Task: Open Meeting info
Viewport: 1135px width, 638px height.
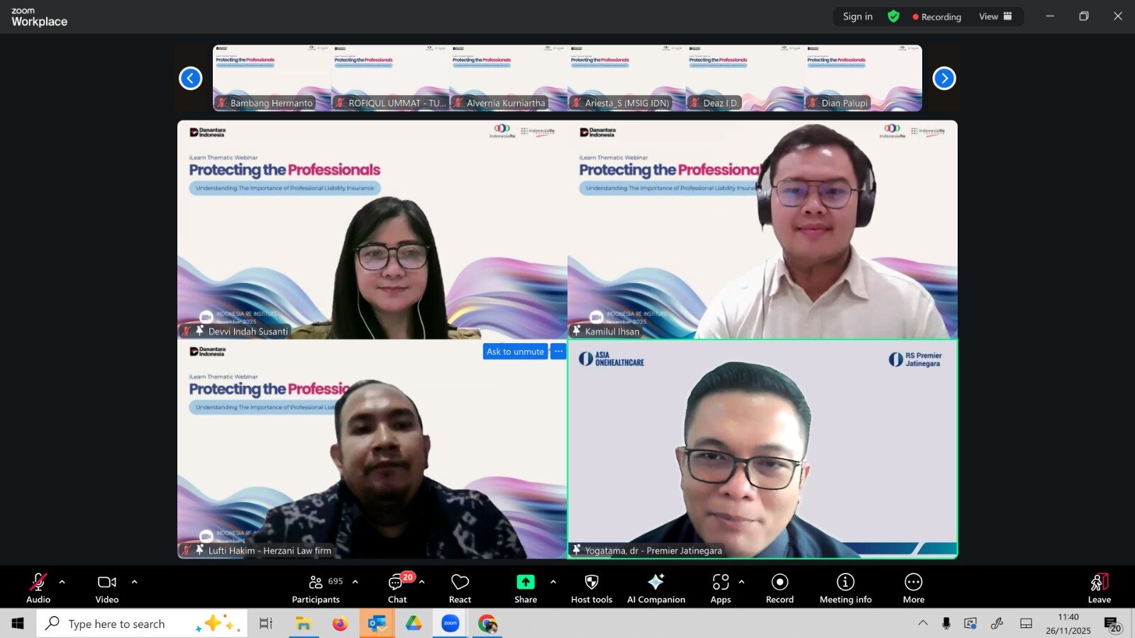Action: (845, 588)
